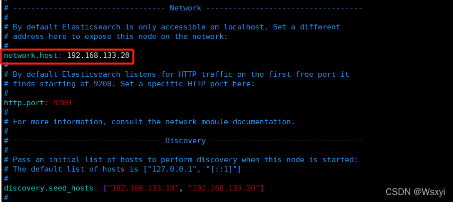Click the Discovery section header comment
453x202 pixels.
pos(185,141)
